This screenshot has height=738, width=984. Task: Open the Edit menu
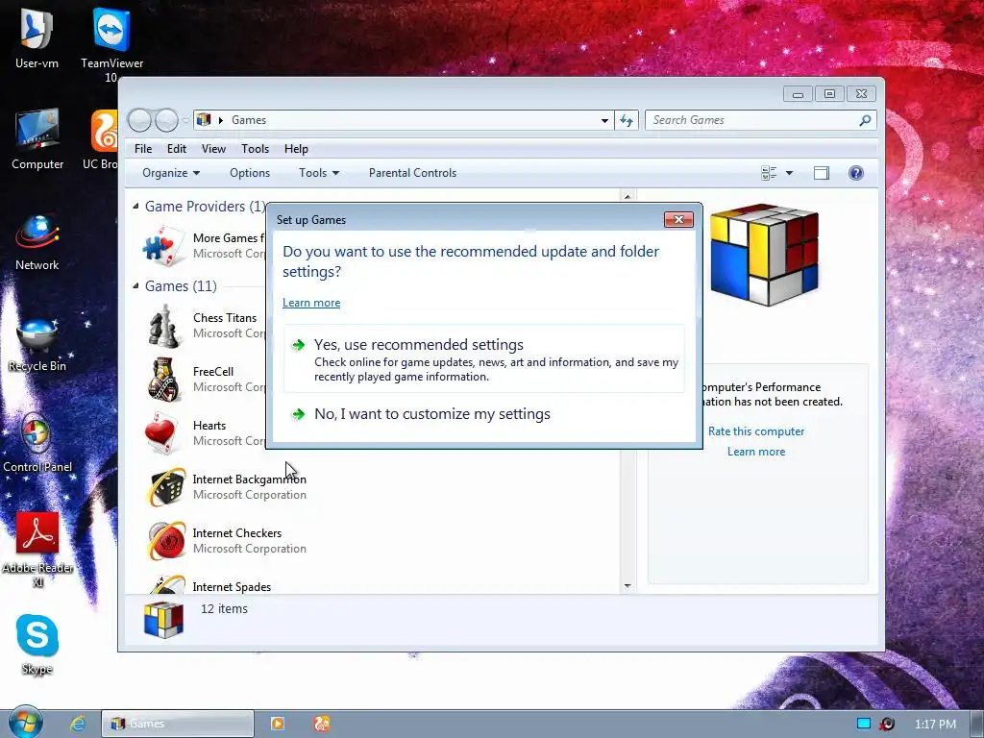click(x=177, y=149)
